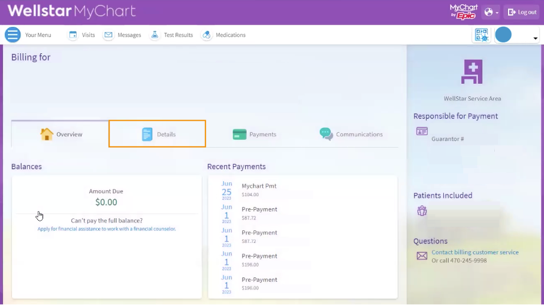Click the $0.00 Amount Due value
The height and width of the screenshot is (305, 544).
106,202
